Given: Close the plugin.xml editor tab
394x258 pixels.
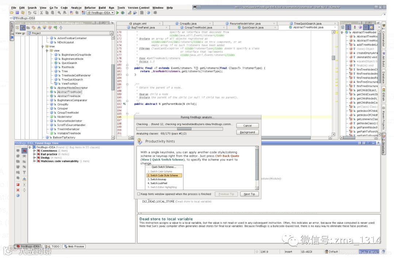Looking at the screenshot, I should (160, 24).
